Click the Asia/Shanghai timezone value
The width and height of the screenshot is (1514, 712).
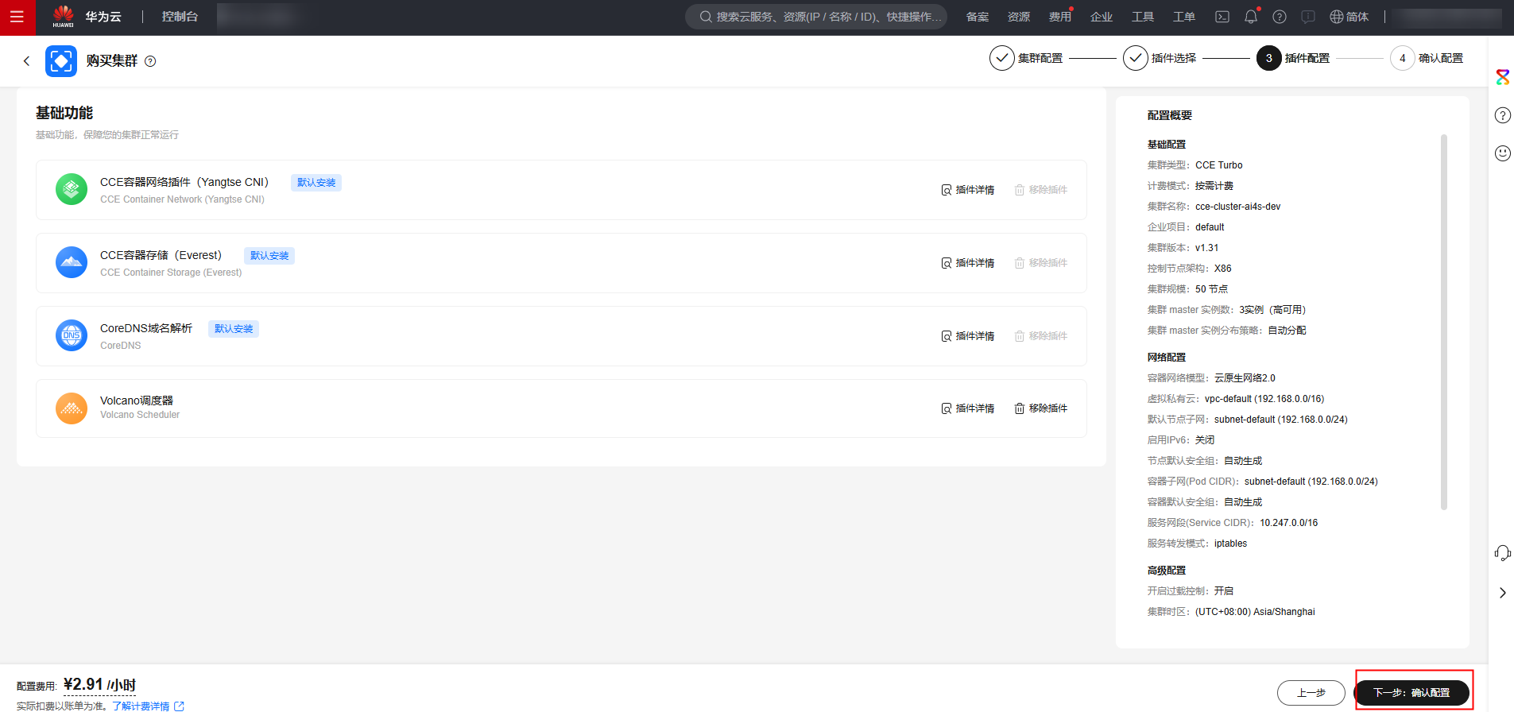point(1255,612)
